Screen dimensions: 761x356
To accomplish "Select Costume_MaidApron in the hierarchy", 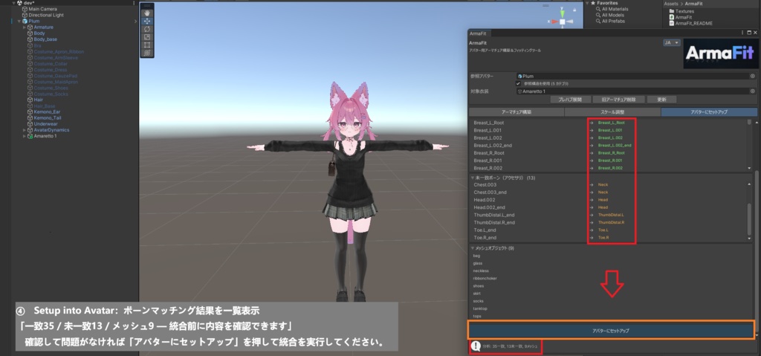I will (x=56, y=82).
